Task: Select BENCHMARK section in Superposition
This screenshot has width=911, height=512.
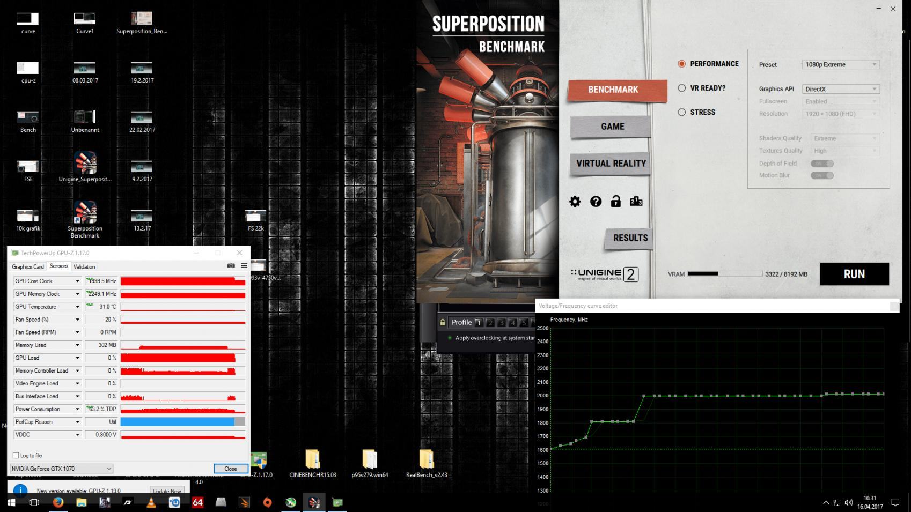Action: coord(617,90)
